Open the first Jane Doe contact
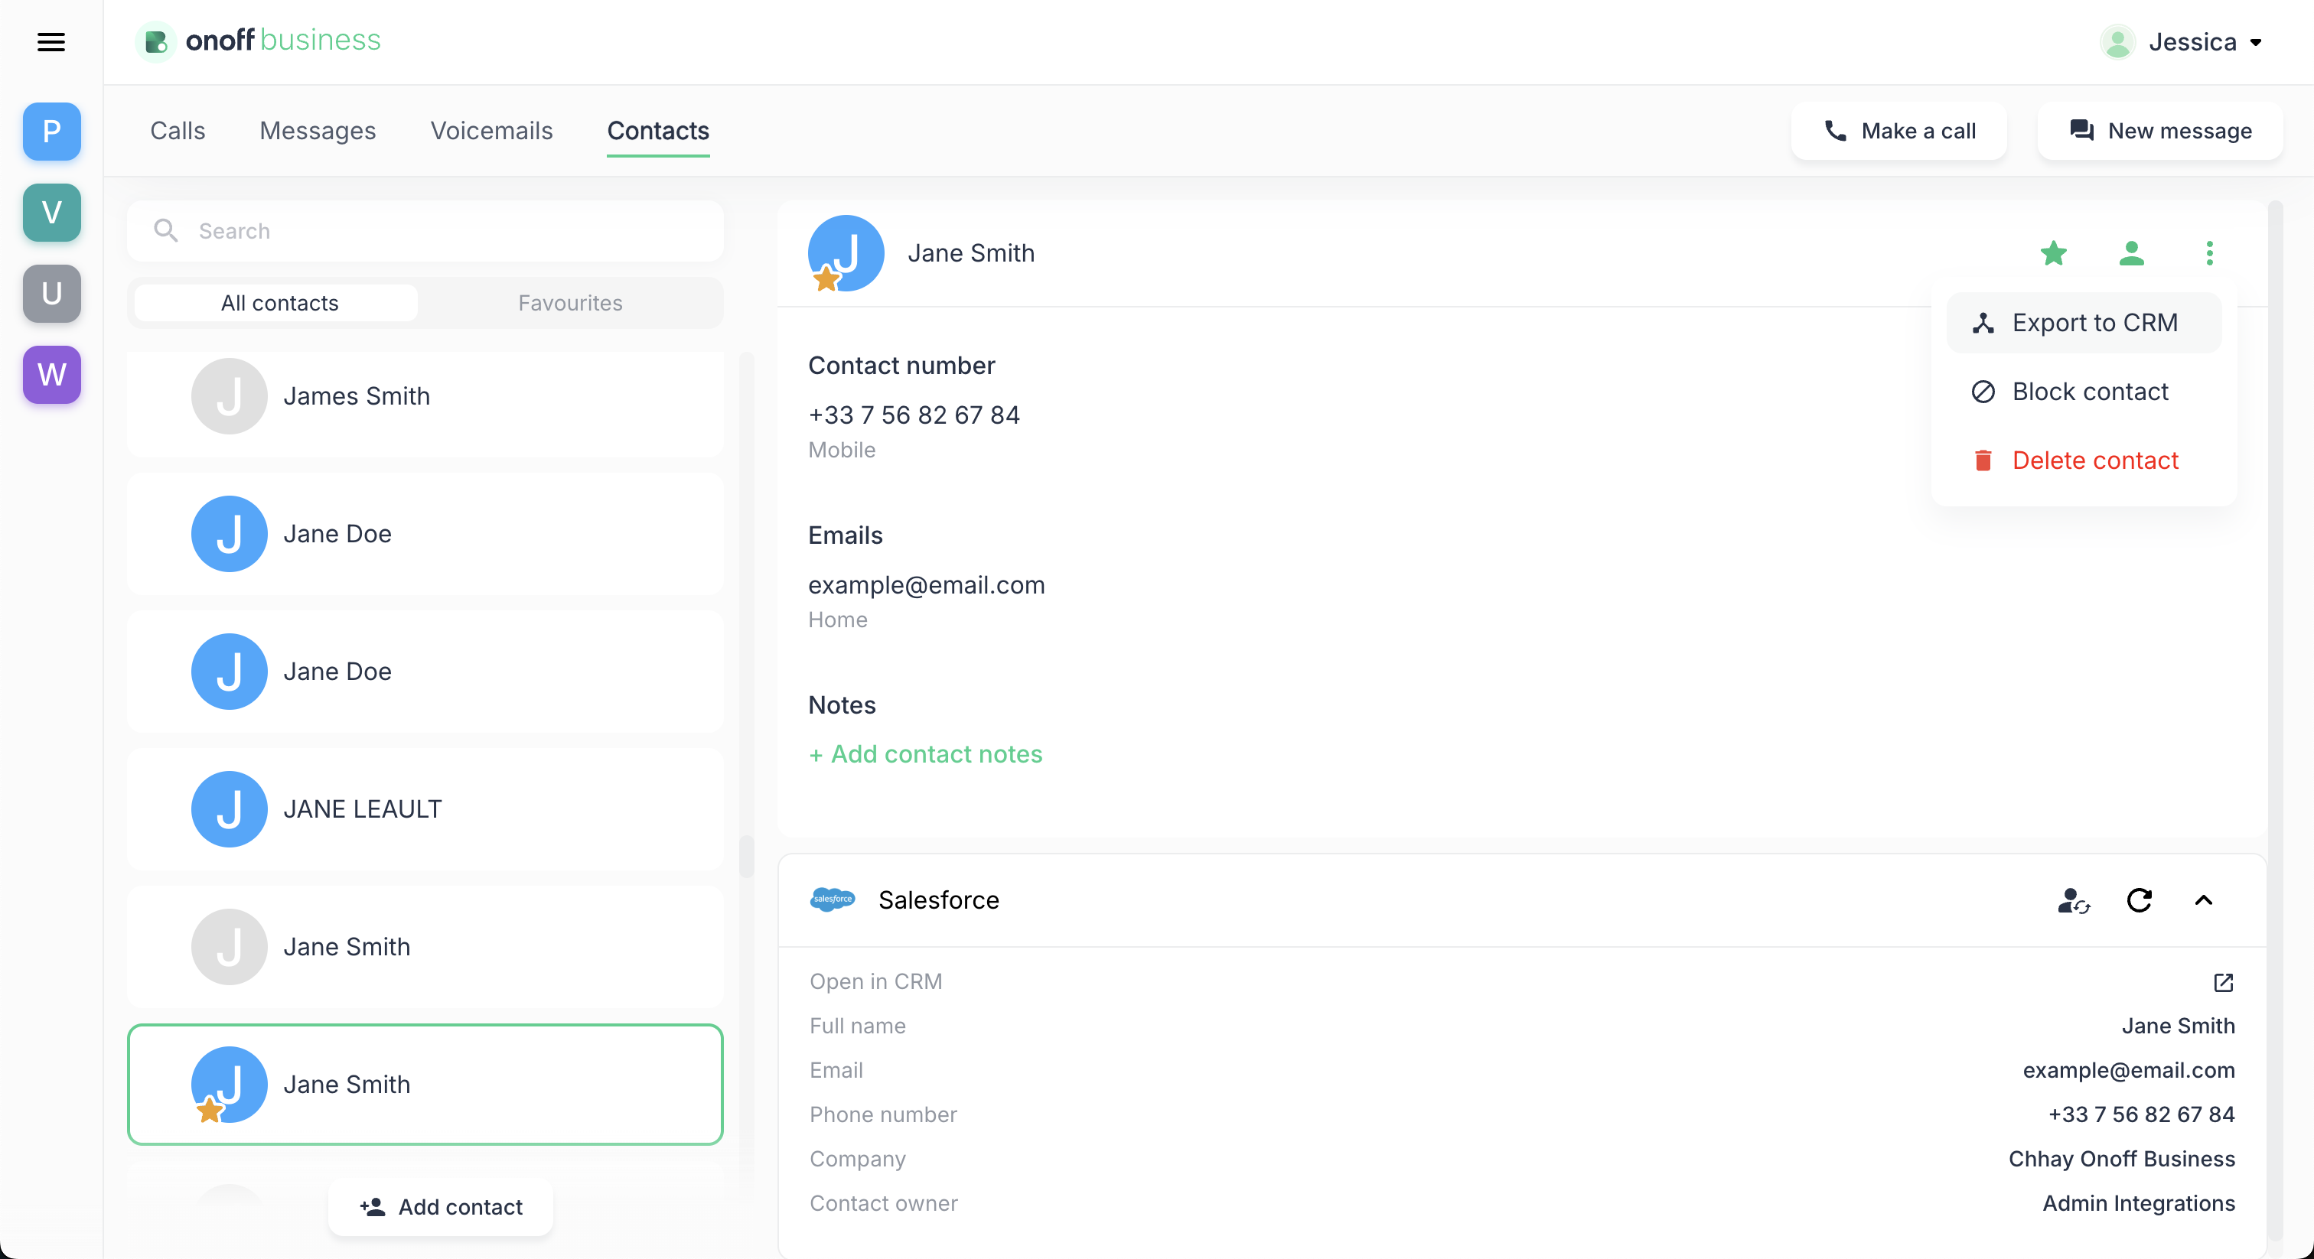 tap(425, 535)
